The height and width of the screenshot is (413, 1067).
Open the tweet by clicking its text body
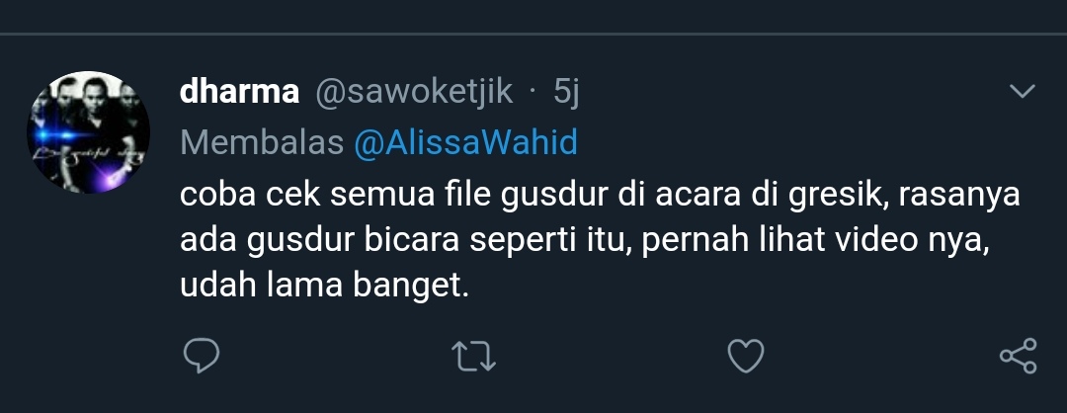pos(600,241)
